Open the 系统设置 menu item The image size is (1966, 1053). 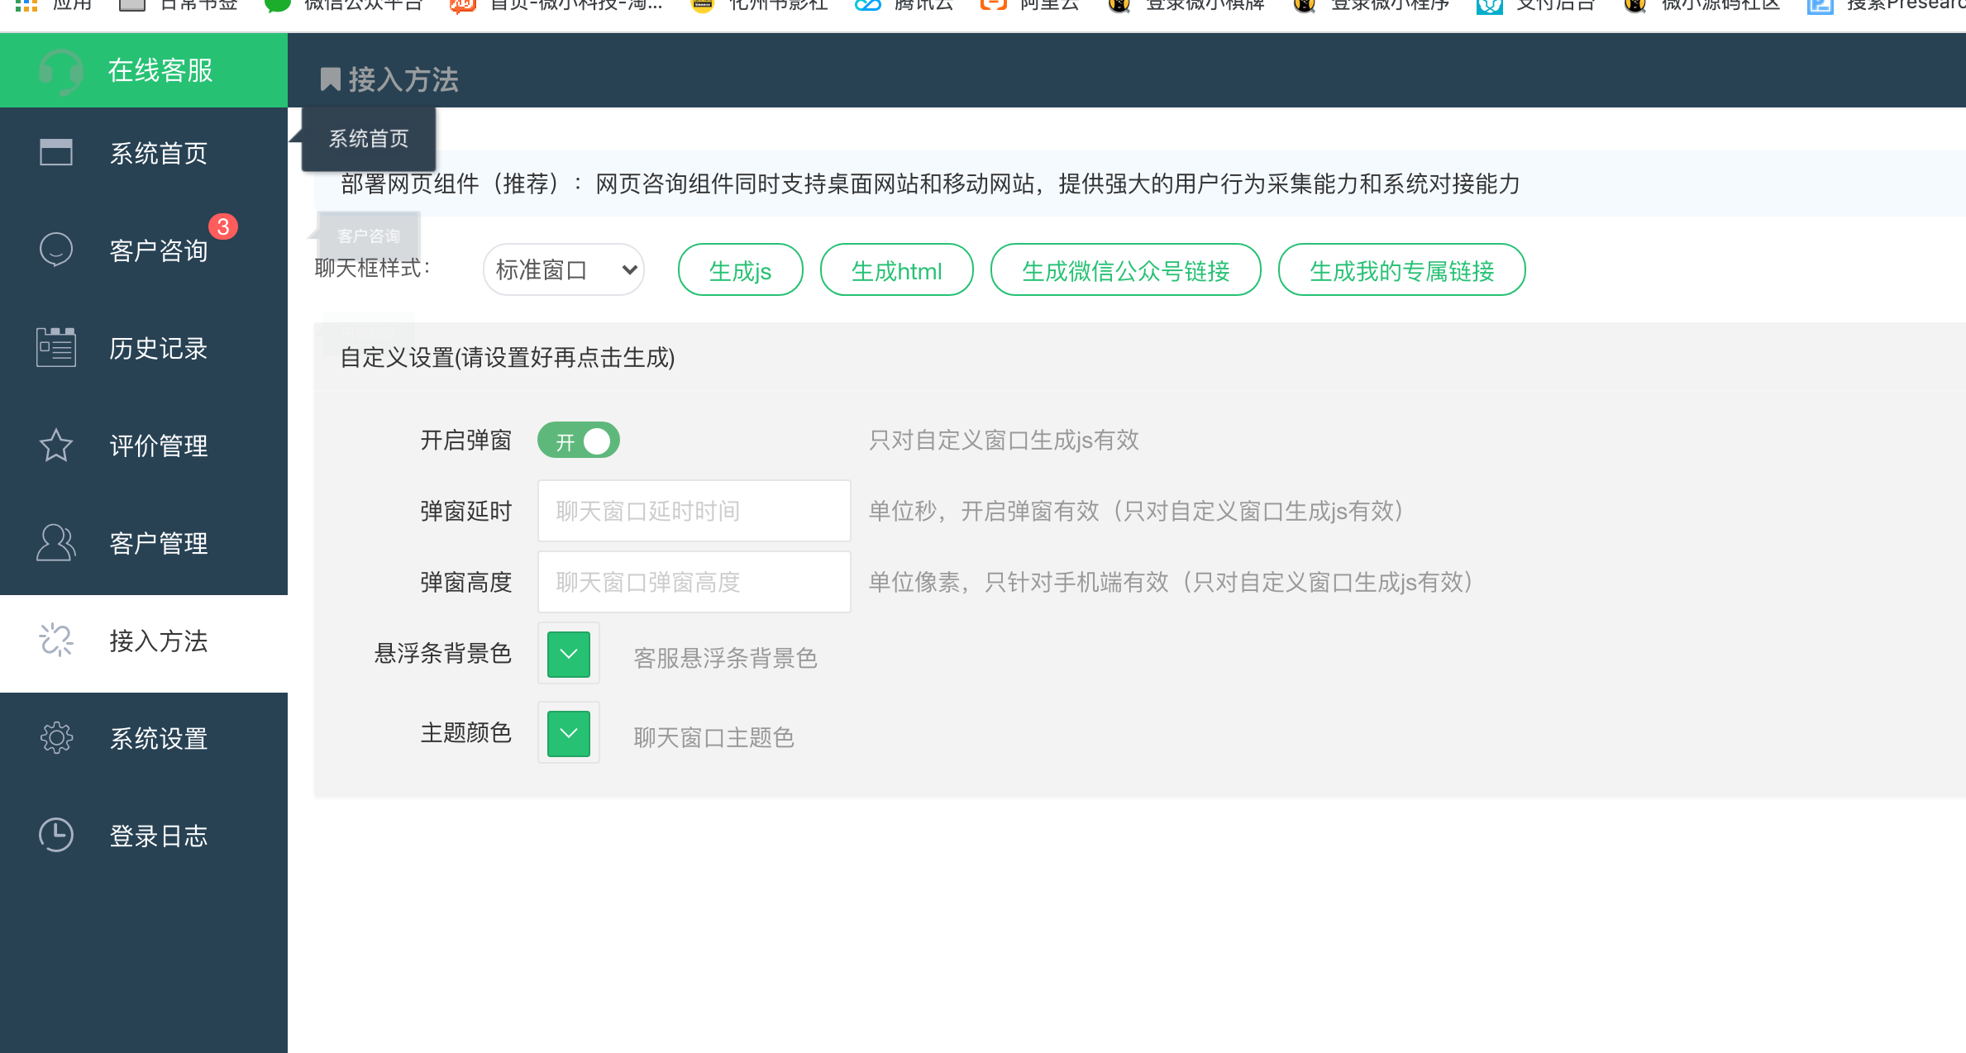[144, 738]
